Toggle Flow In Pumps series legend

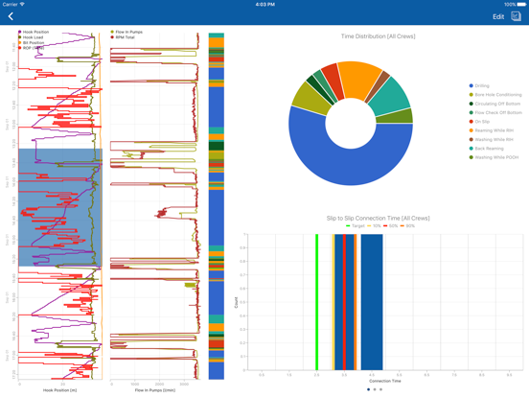[126, 32]
